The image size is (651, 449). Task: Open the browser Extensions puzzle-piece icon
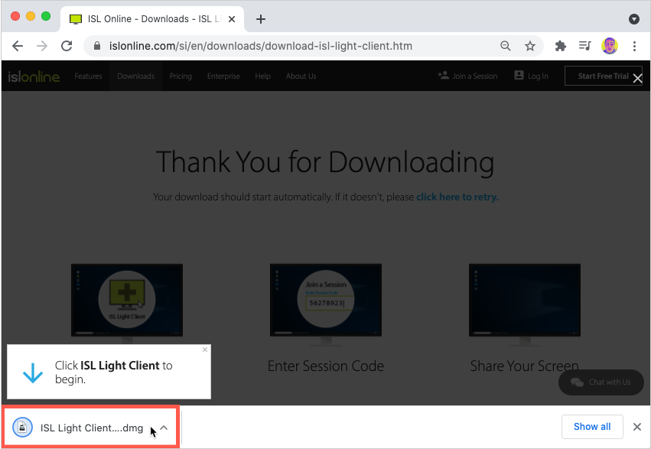[560, 46]
